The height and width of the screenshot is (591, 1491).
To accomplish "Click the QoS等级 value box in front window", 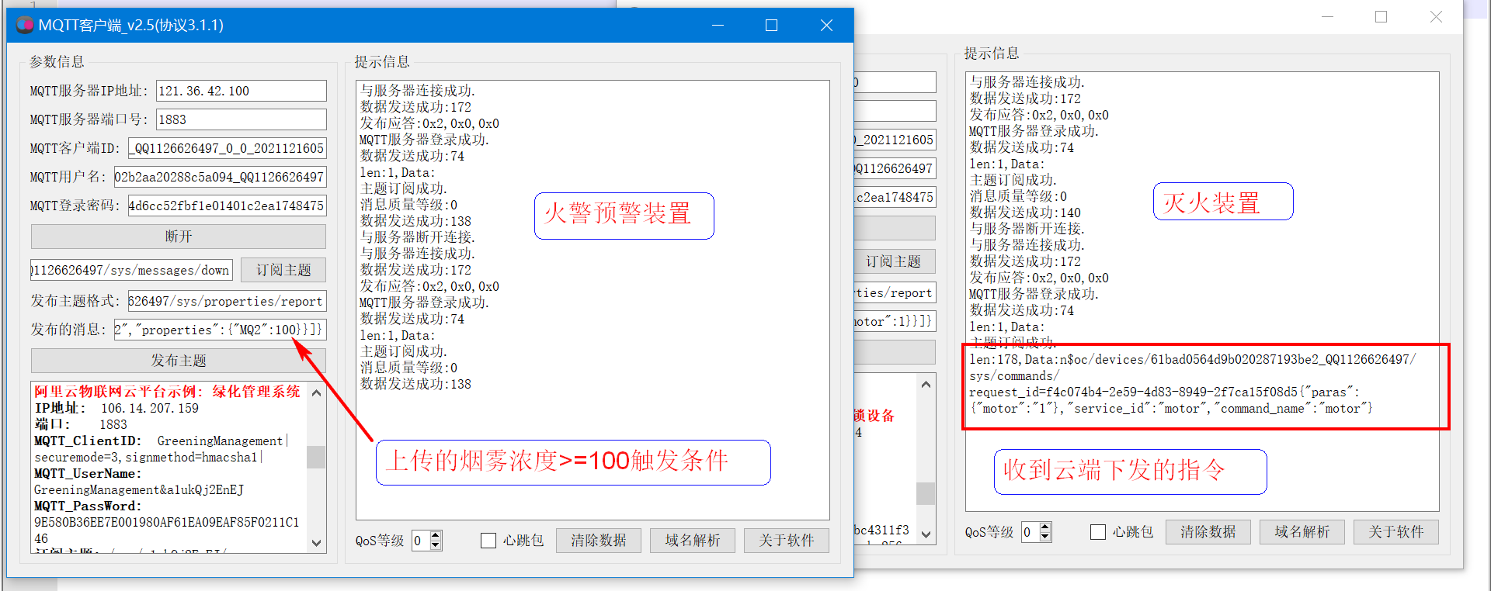I will 420,541.
